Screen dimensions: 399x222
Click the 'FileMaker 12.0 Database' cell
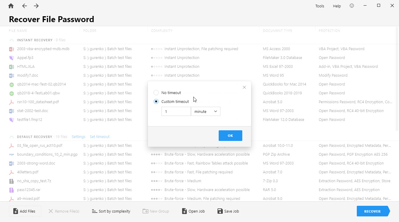coord(283,120)
